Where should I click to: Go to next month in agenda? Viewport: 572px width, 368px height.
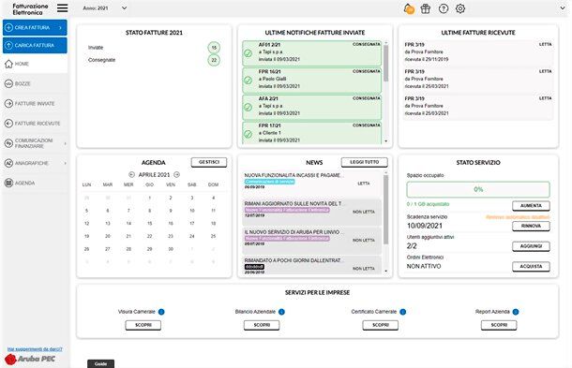point(177,175)
